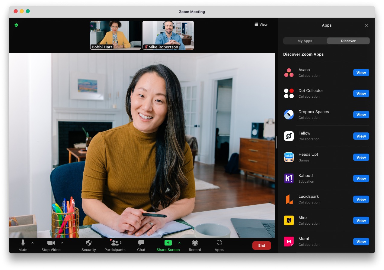The height and width of the screenshot is (270, 384).
Task: Click View button for Fellow
Action: pos(361,136)
